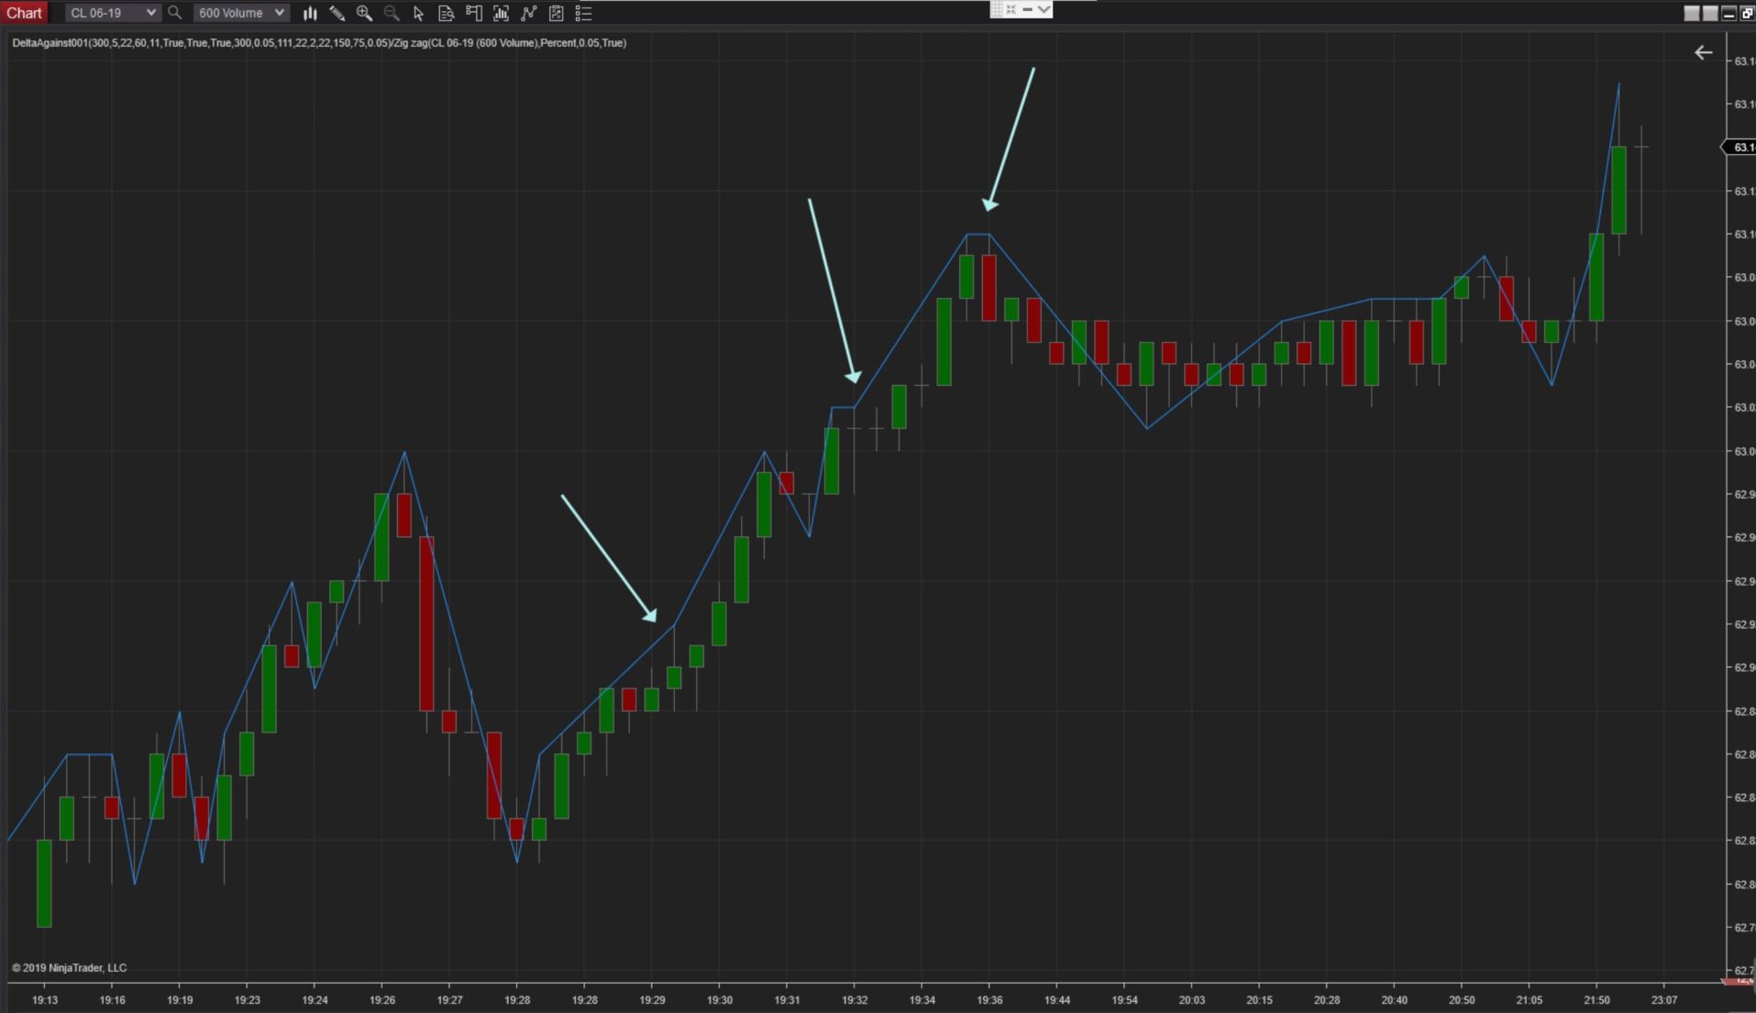Click the 21:50 time axis label
This screenshot has height=1013, width=1756.
1596,1000
